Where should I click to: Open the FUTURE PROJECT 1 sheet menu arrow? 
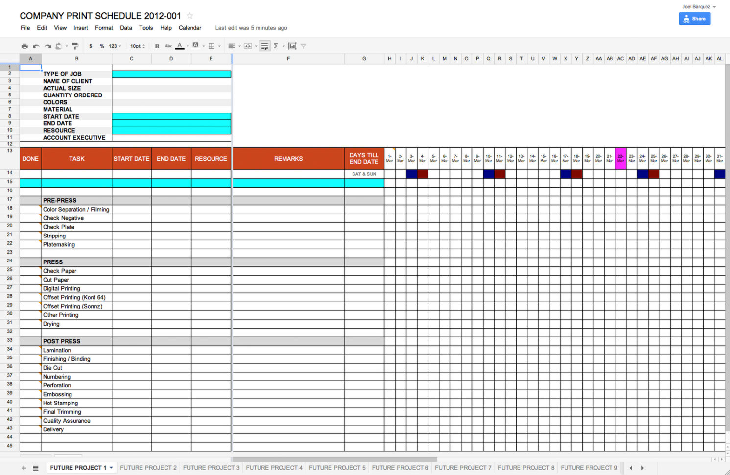click(112, 468)
